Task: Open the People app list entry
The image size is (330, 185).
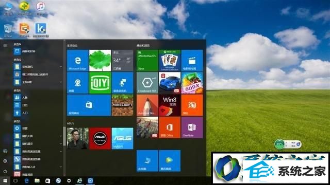Action: (38, 98)
